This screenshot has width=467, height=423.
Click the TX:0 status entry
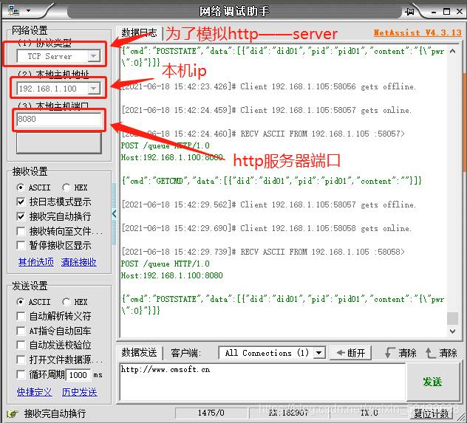[x=369, y=413]
